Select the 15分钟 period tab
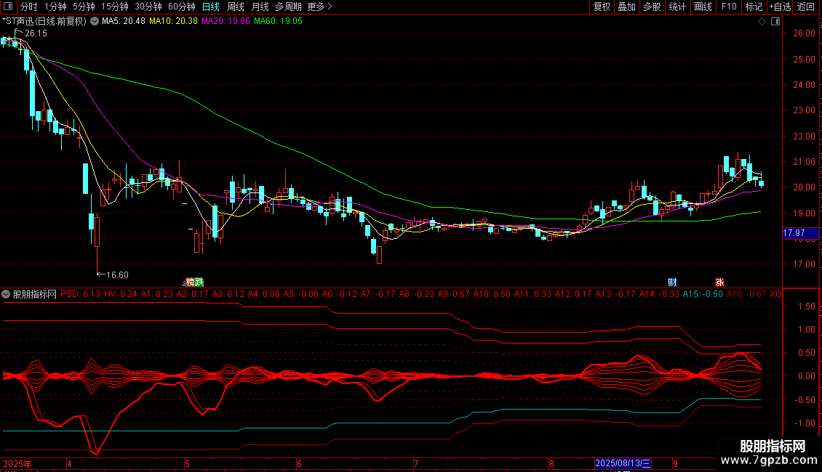 114,7
